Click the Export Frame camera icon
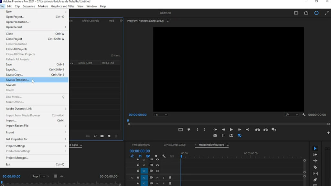Screen dimensions: 331x186 [215, 136]
